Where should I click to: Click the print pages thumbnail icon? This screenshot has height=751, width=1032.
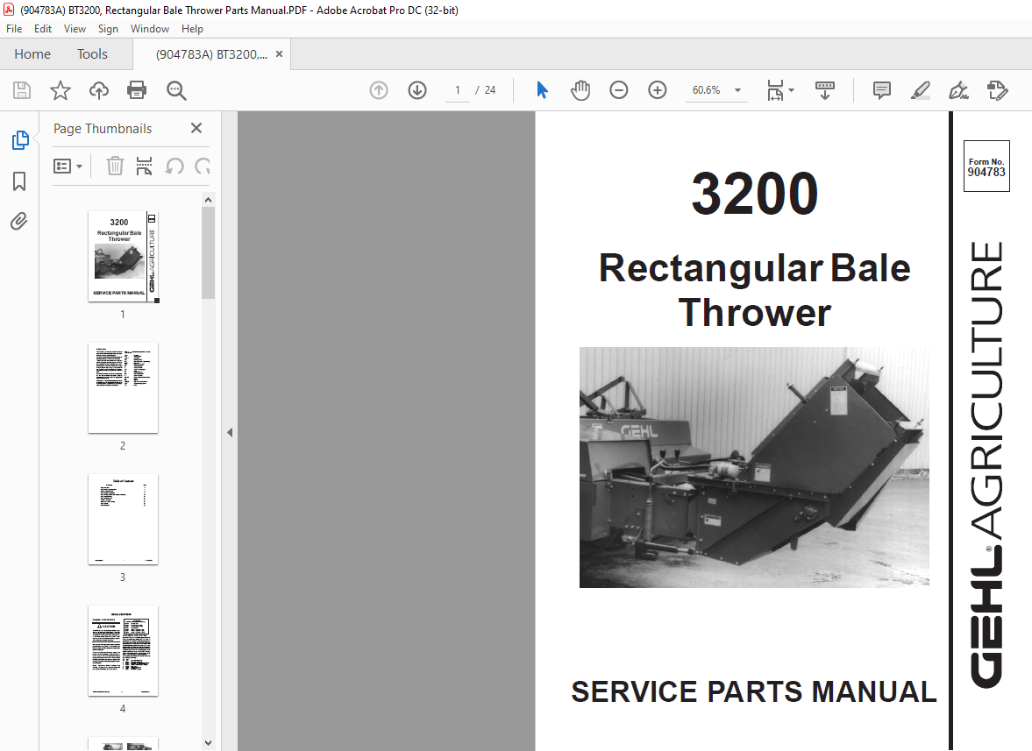pos(144,166)
